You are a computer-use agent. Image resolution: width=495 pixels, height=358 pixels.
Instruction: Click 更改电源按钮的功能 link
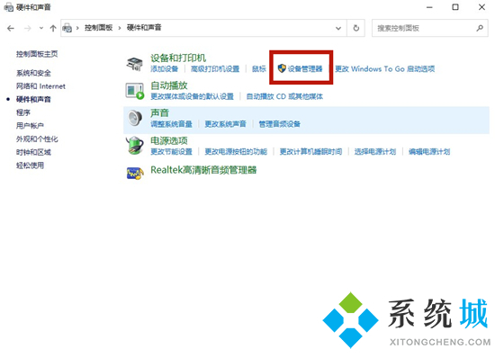pyautogui.click(x=236, y=152)
